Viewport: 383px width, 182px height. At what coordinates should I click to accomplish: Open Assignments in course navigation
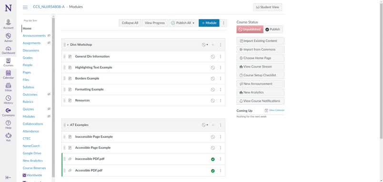click(x=31, y=43)
